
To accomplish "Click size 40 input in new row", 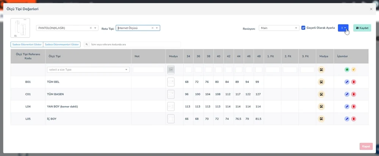I will pyautogui.click(x=219, y=70).
